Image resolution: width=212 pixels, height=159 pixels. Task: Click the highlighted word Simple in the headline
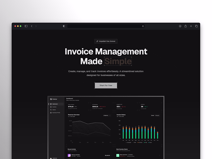118,61
